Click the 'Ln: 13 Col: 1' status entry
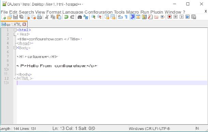The image size is (208, 132). pyautogui.click(x=65, y=128)
